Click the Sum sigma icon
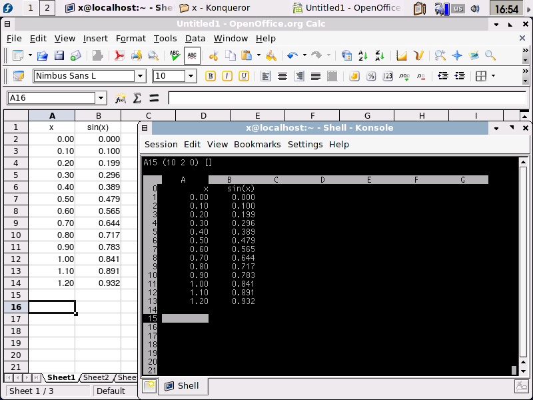The height and width of the screenshot is (400, 533). (137, 99)
